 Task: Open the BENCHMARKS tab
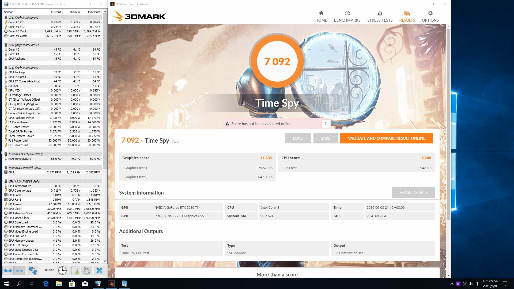(x=347, y=16)
